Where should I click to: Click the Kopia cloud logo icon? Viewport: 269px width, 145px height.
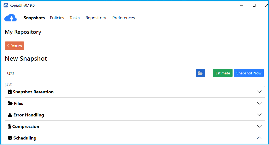[11, 18]
